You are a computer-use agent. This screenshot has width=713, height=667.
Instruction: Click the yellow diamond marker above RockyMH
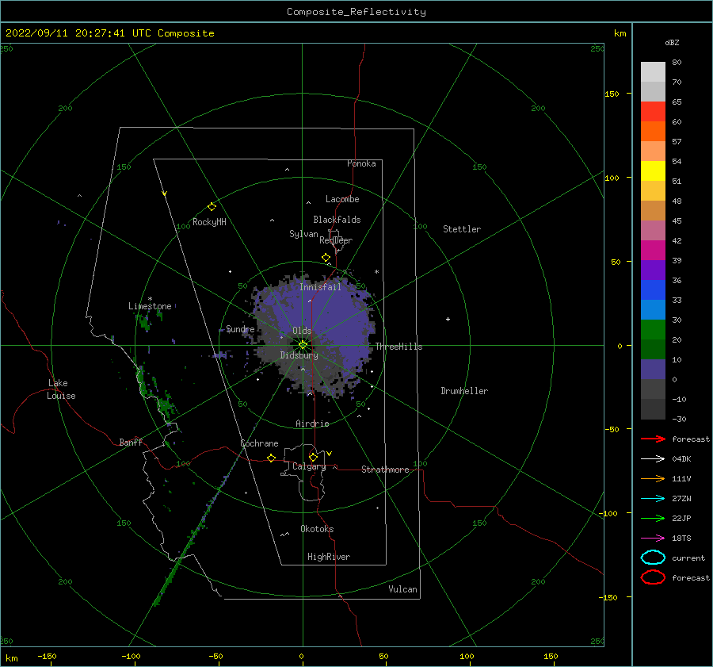[x=212, y=207]
